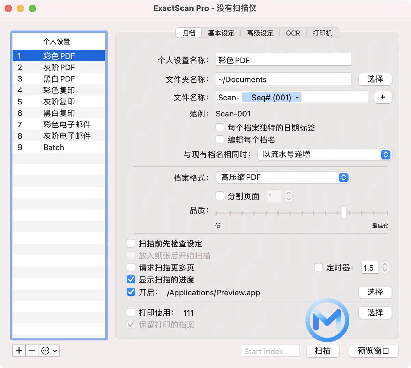This screenshot has height=368, width=411.
Task: Switch to the OCR tab
Action: (293, 33)
